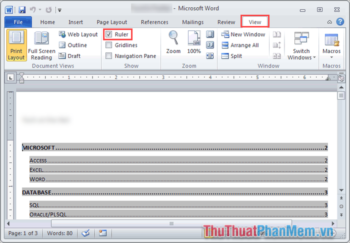Select the View tab
This screenshot has width=350, height=243.
pyautogui.click(x=255, y=22)
